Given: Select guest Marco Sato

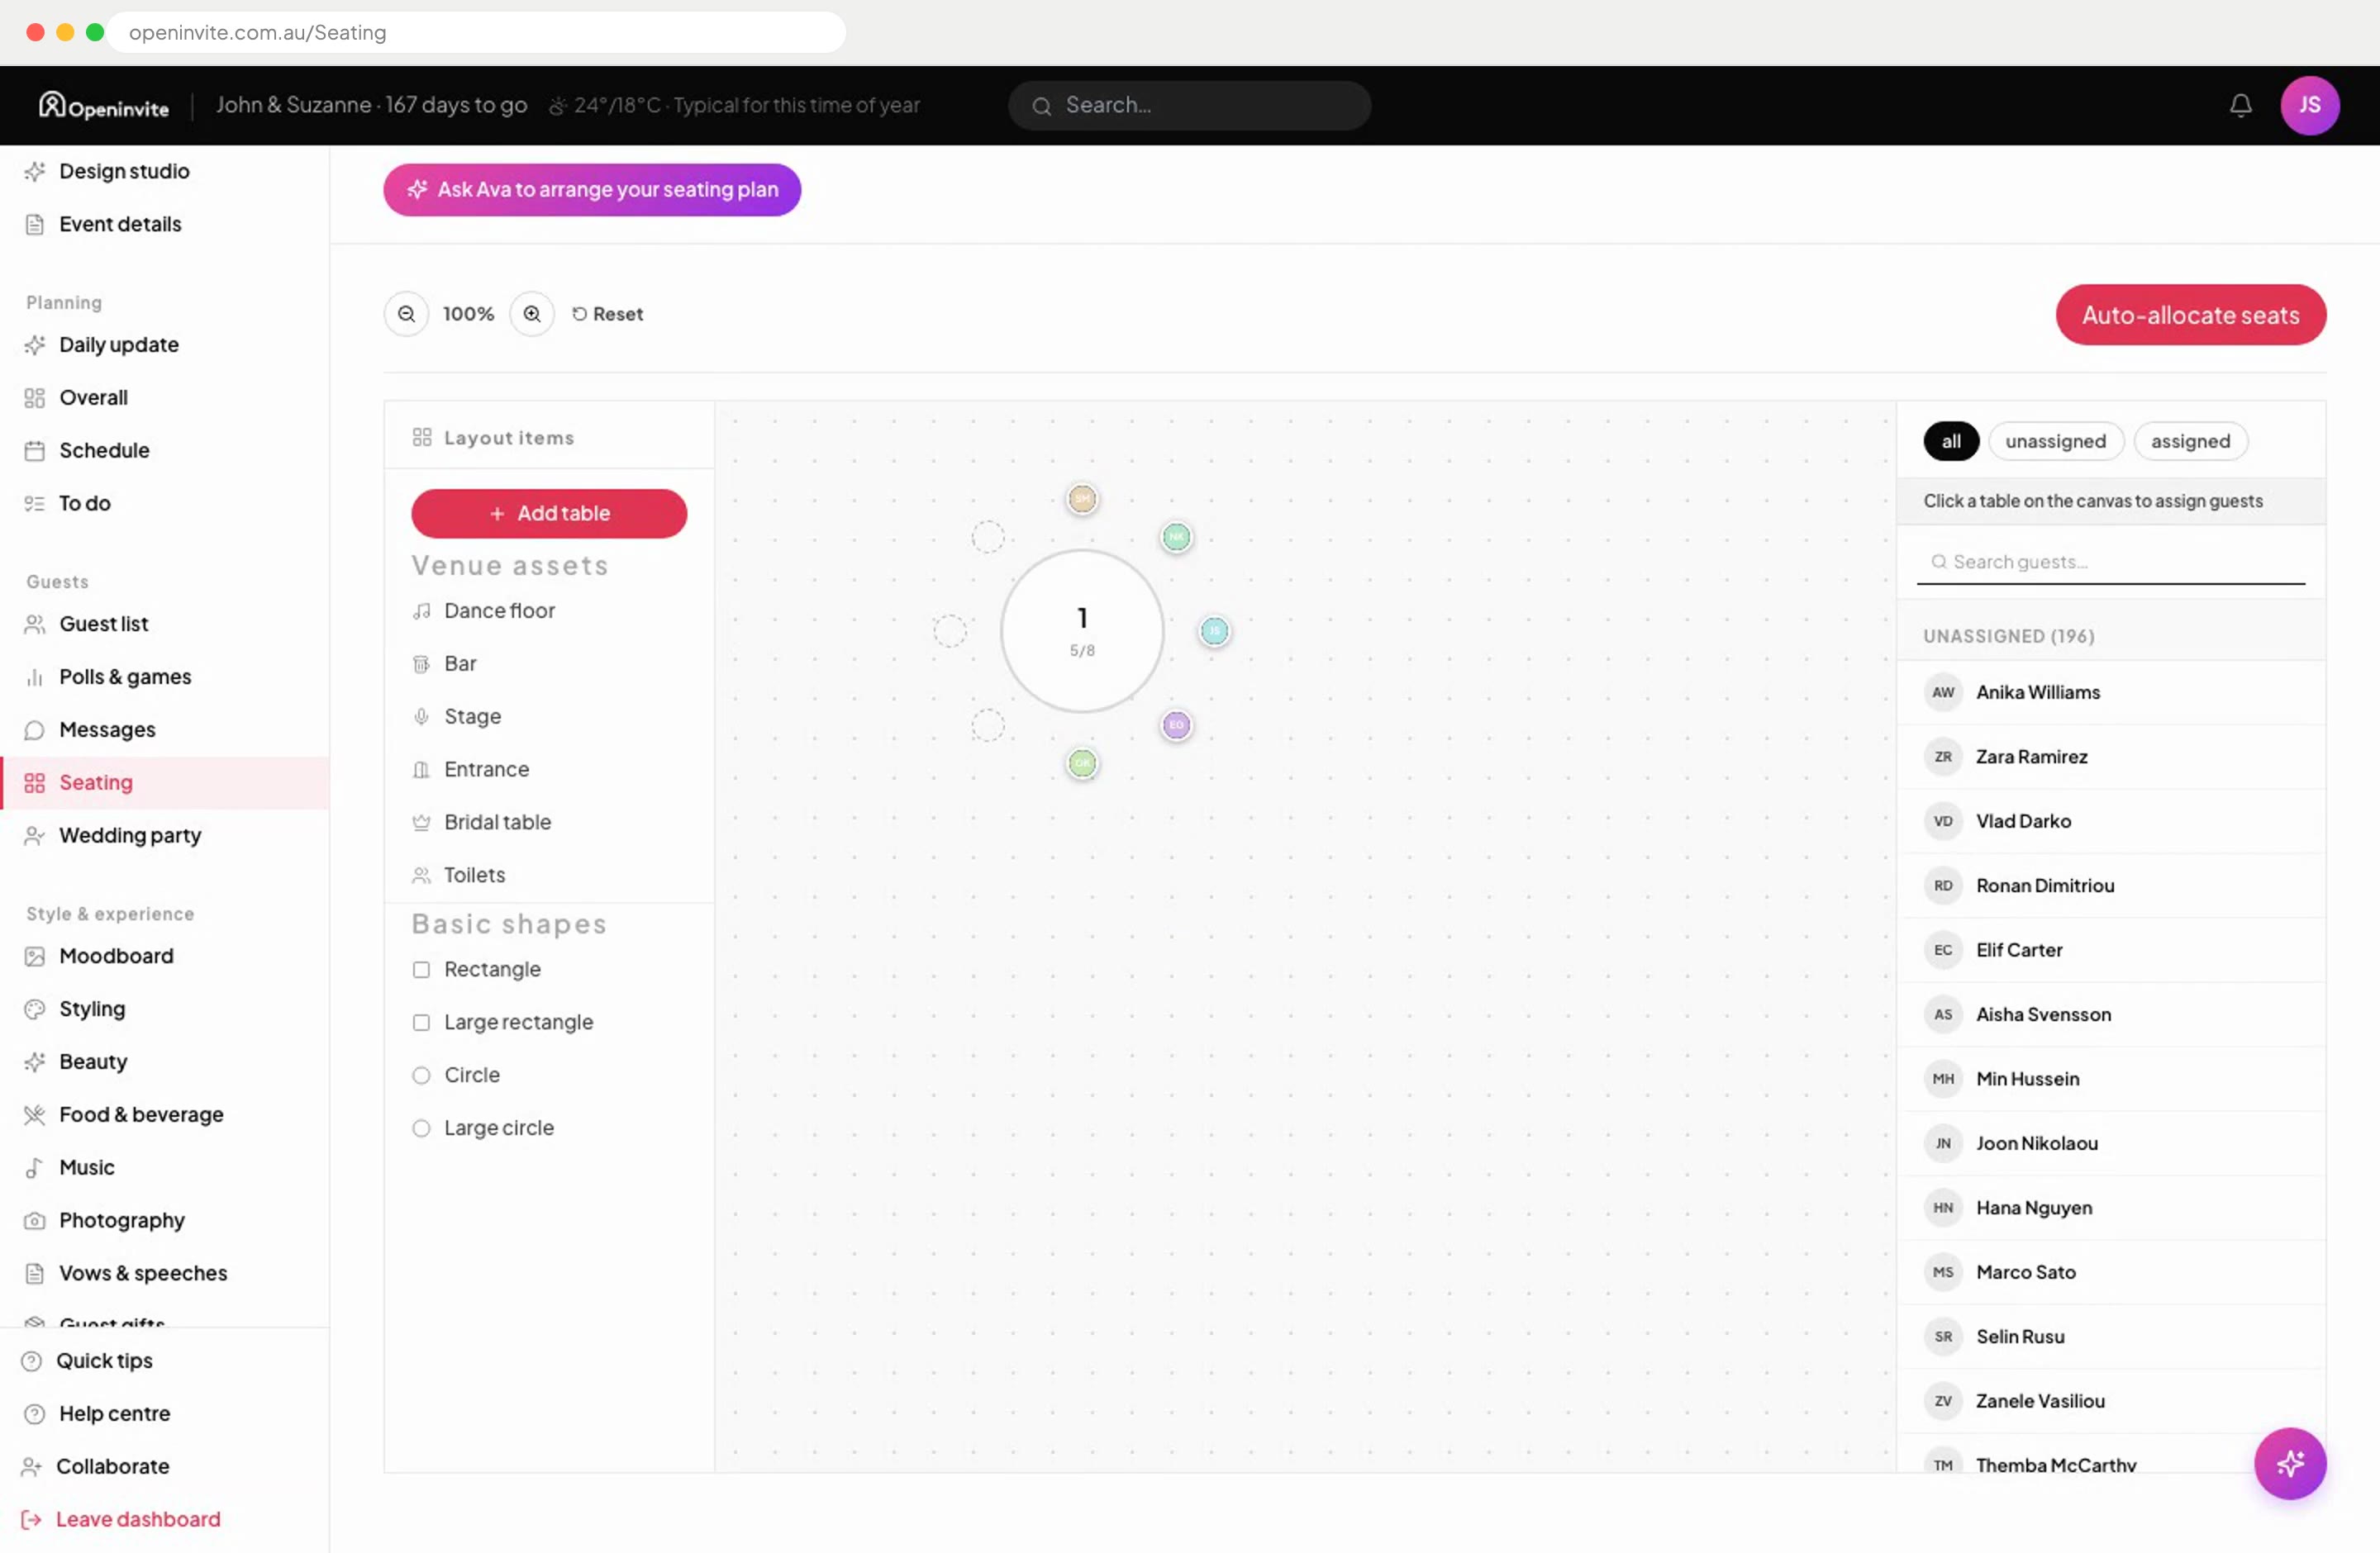Looking at the screenshot, I should pos(2110,1272).
